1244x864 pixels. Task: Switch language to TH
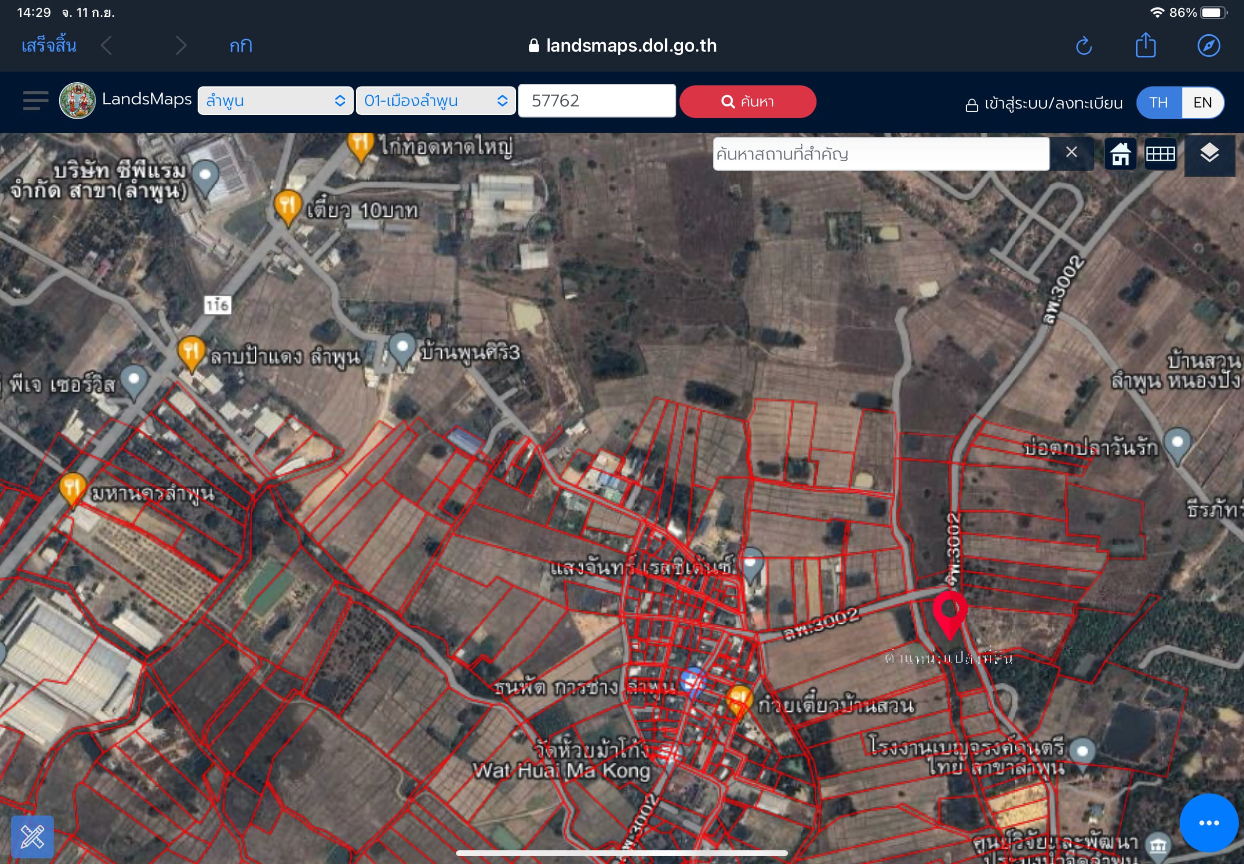1159,102
